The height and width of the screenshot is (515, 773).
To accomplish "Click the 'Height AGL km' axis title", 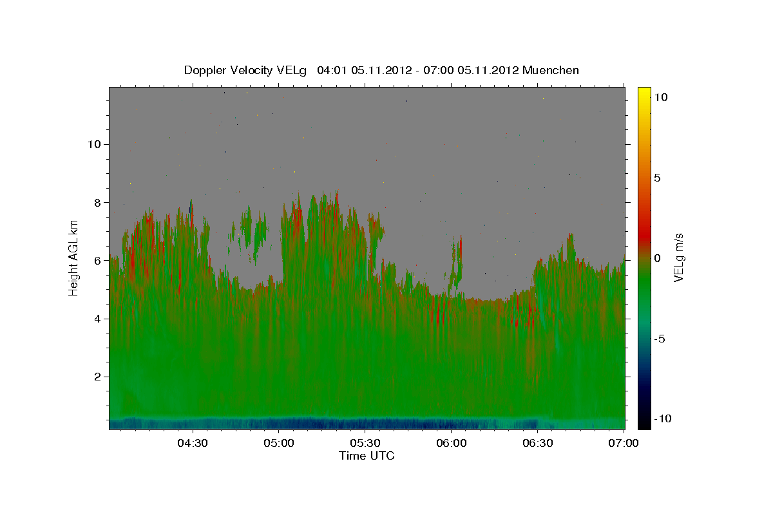I will click(73, 257).
